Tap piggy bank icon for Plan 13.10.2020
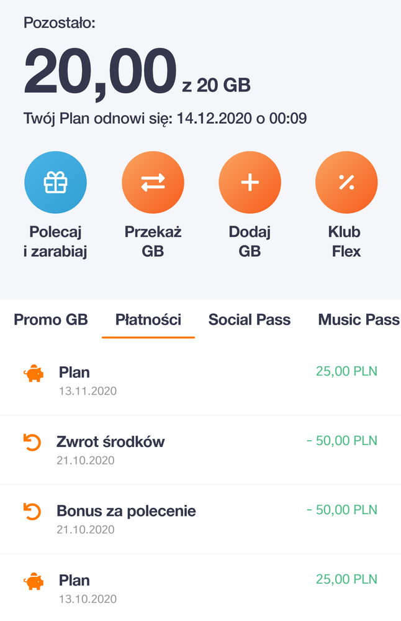401x621 pixels. (34, 581)
